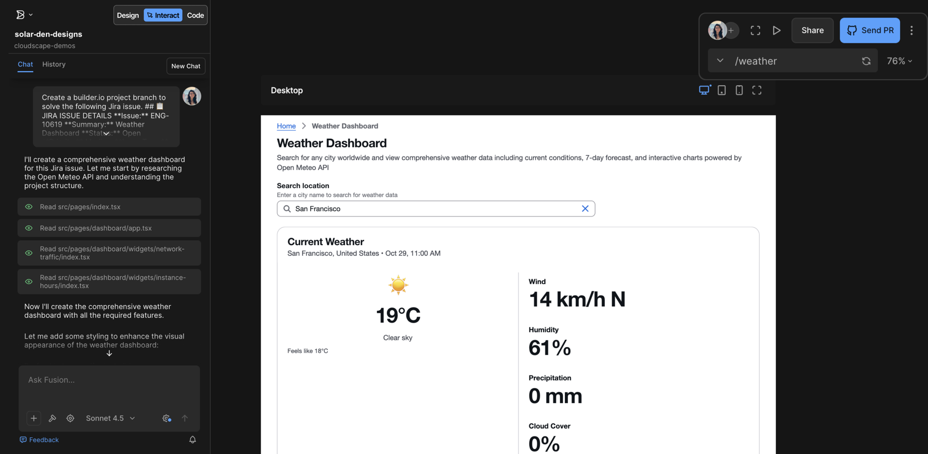Open the three-dot overflow menu near Send PR
Image resolution: width=928 pixels, height=454 pixels.
[912, 30]
